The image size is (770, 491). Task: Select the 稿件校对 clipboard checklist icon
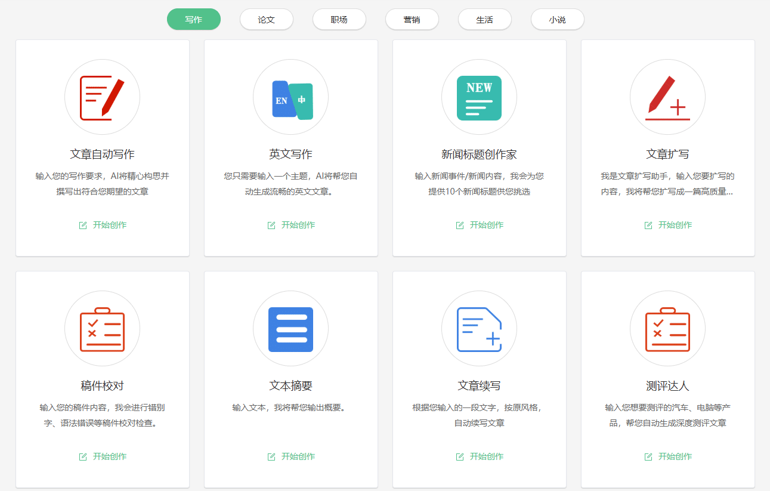point(102,329)
